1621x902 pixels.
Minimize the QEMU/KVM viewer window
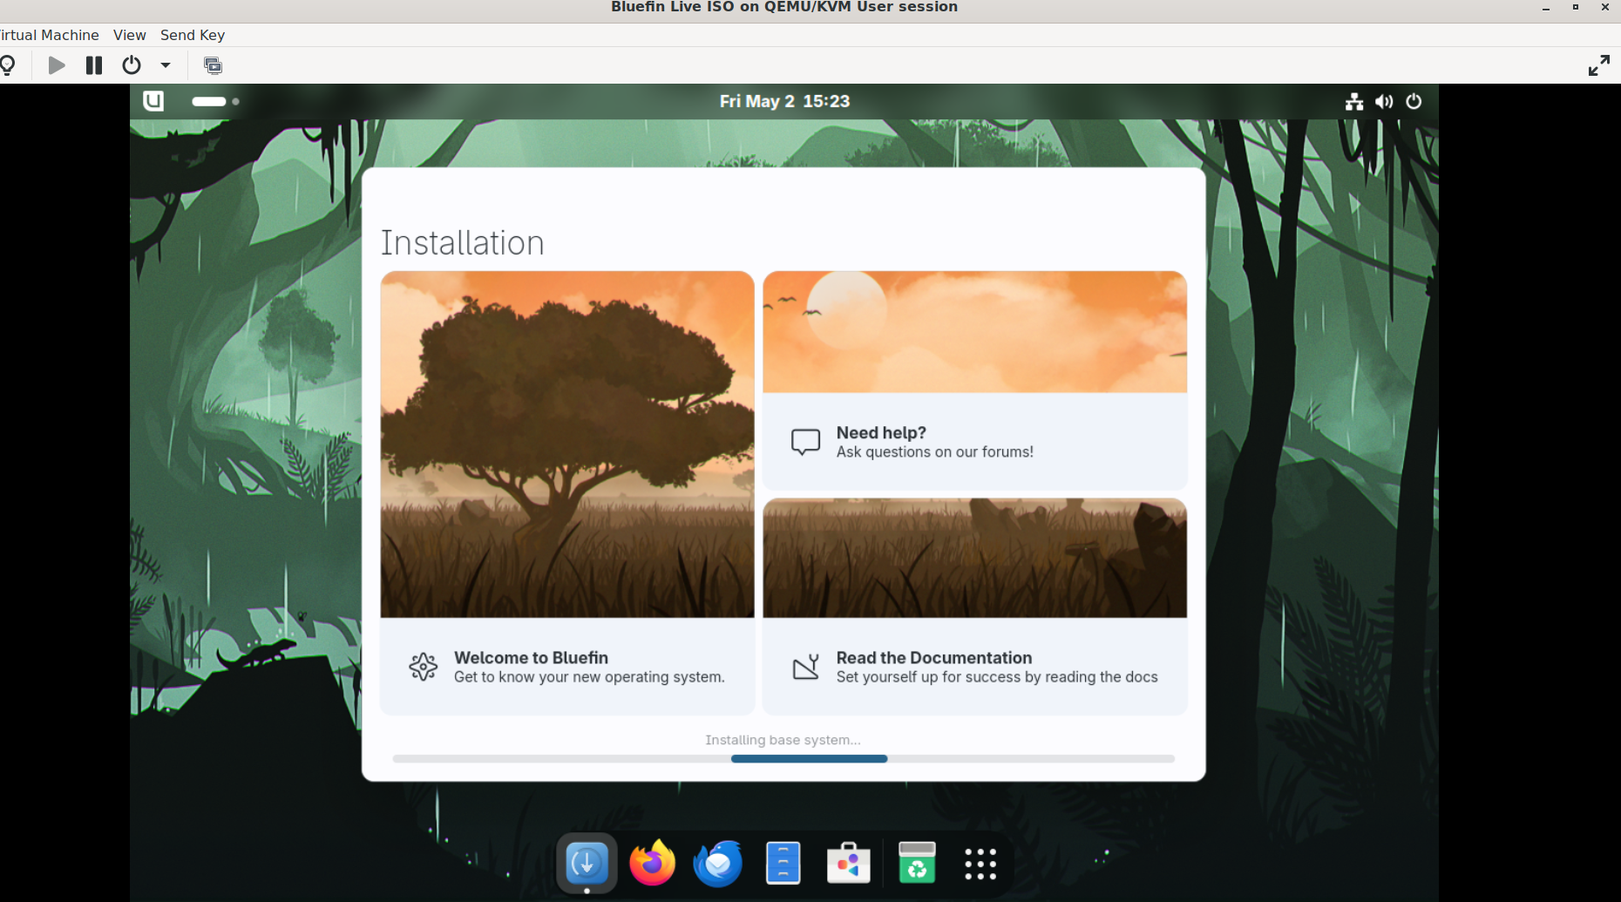1546,7
